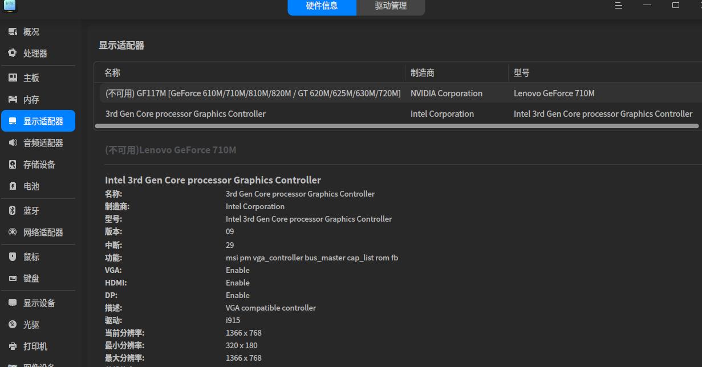Open 存储设备 page
The height and width of the screenshot is (367, 702).
(x=38, y=164)
